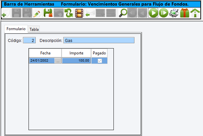Viewport: 203px width, 136px height.
Task: Go to next record with green play button
Action: coord(153,13)
